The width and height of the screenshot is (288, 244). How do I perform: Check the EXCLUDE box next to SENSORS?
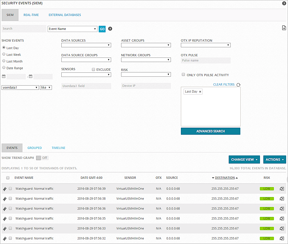point(93,69)
